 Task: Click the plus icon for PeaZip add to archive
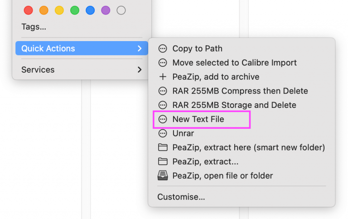coord(163,77)
